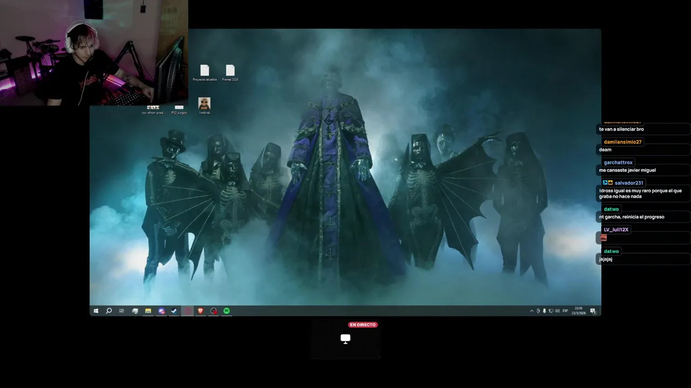
Task: Click the datwo name above 'jajajaj'
Action: pyautogui.click(x=611, y=252)
